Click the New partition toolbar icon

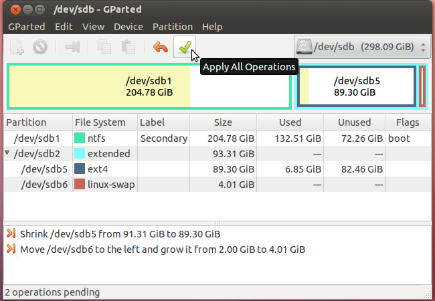point(17,47)
